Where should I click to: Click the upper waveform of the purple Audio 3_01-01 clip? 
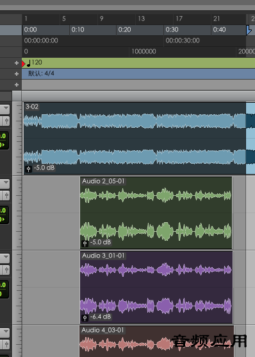(x=156, y=270)
